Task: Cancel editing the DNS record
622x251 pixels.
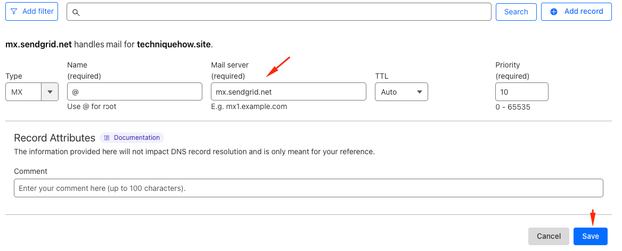Action: (x=549, y=236)
